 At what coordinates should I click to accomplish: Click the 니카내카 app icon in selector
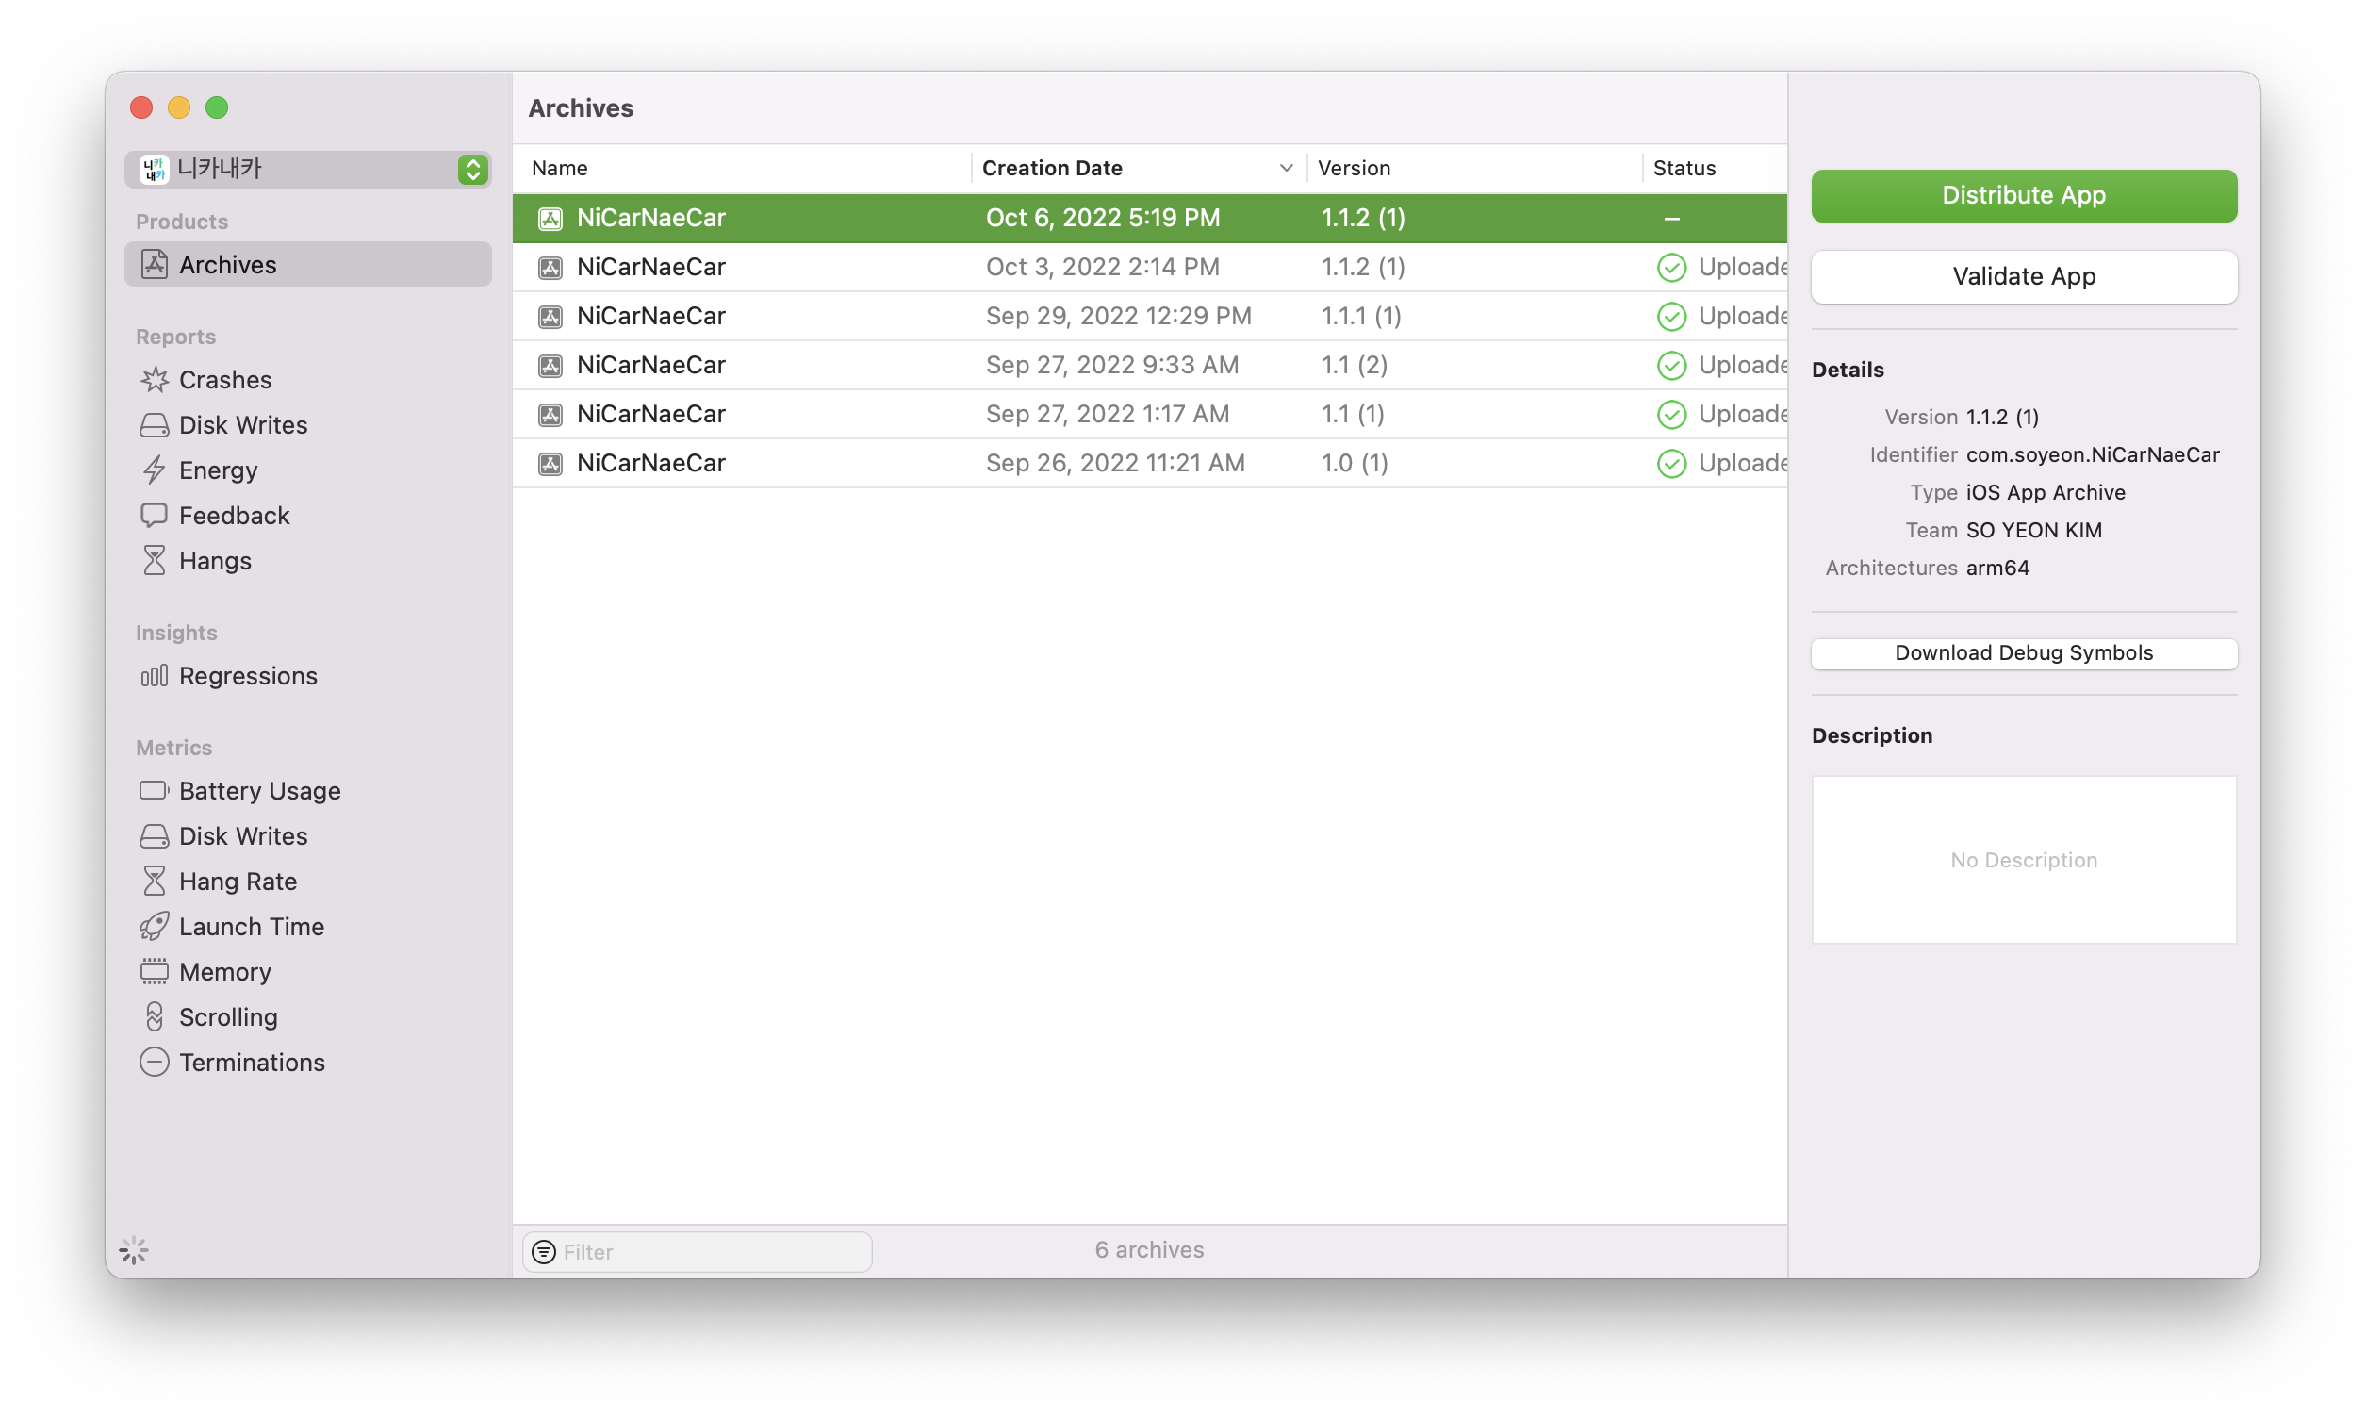tap(154, 169)
